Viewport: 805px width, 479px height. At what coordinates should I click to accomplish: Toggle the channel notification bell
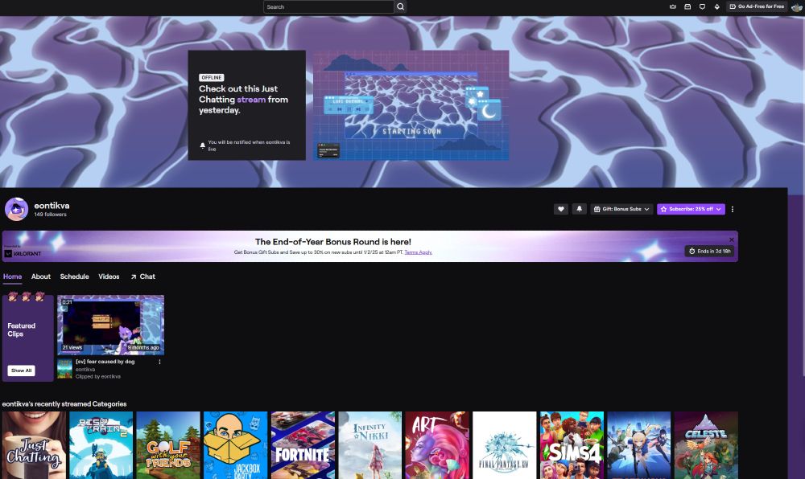pos(579,209)
